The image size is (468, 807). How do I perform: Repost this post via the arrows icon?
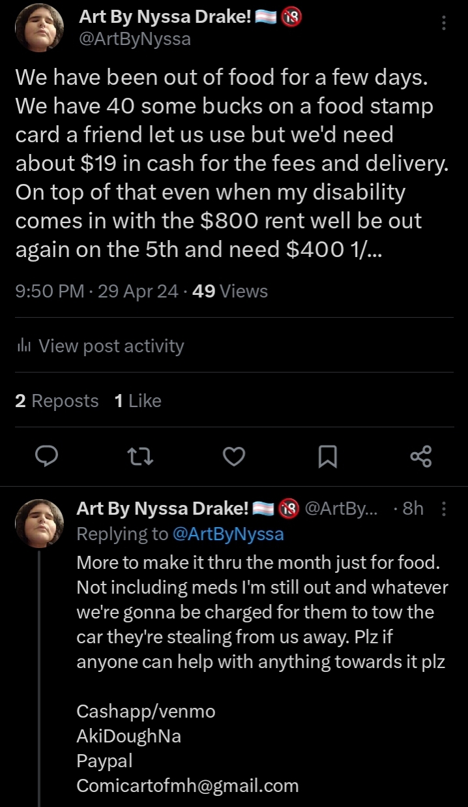tap(141, 457)
